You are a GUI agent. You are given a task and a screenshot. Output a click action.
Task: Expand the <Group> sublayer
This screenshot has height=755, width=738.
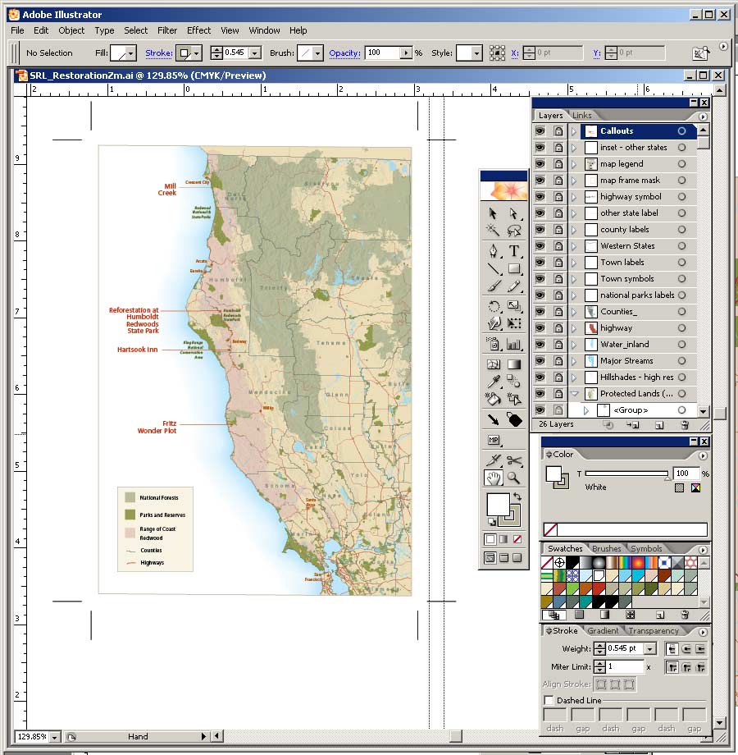(x=586, y=410)
